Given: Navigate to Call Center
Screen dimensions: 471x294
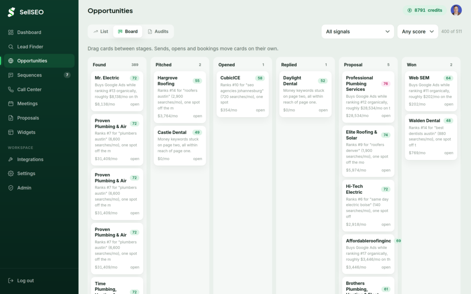Looking at the screenshot, I should [x=40, y=90].
